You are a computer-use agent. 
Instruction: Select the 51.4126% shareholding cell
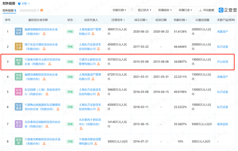[180, 32]
